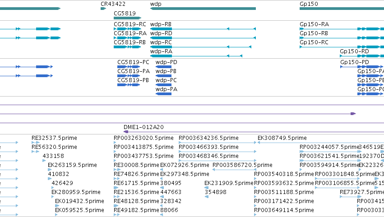This screenshot has width=384, height=217.
Task: Open the CG5819-RB transcript
Action: coord(127,47)
